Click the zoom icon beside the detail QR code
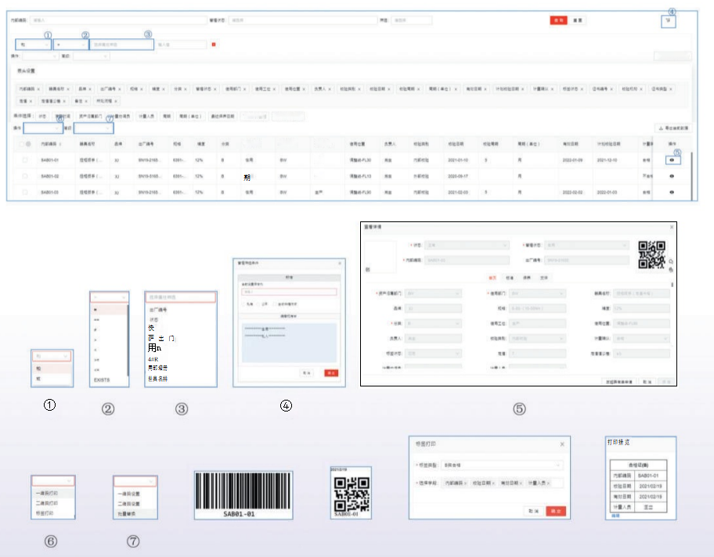714x557 pixels. 671,261
